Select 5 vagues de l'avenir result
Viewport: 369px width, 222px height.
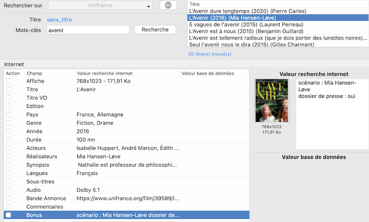(246, 24)
